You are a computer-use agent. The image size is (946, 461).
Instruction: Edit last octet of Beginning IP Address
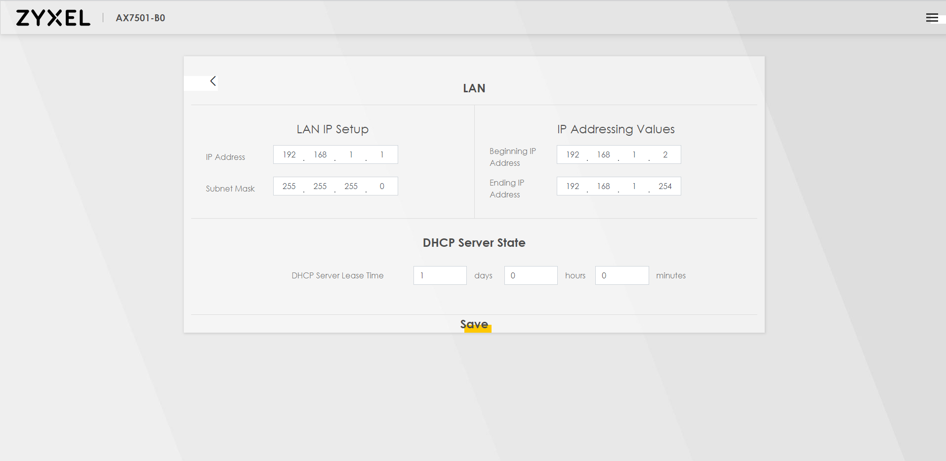point(665,154)
